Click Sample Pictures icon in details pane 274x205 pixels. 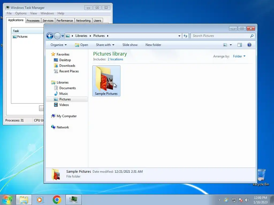(56, 174)
